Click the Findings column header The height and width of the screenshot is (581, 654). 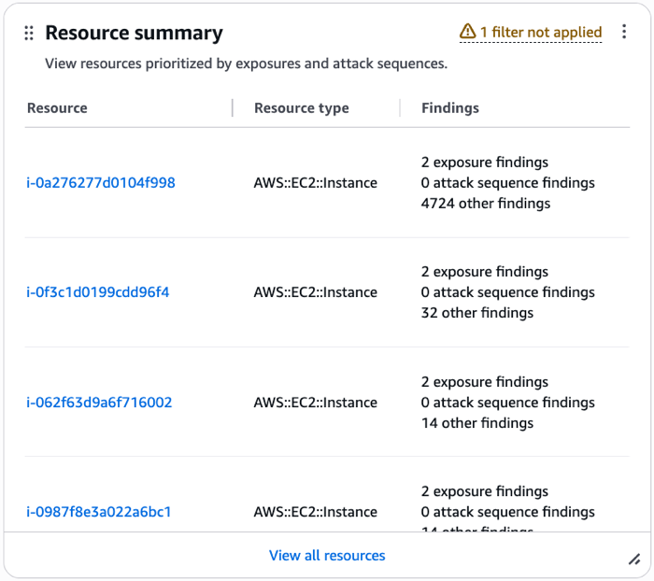coord(449,108)
